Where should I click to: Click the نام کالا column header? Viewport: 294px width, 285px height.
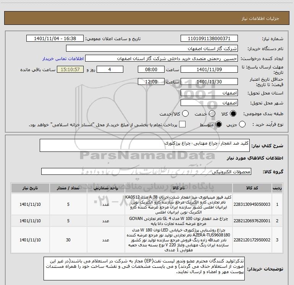(179, 188)
